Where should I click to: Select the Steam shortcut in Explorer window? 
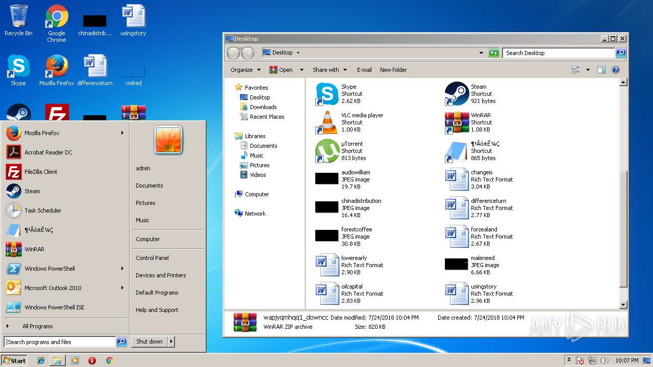471,94
